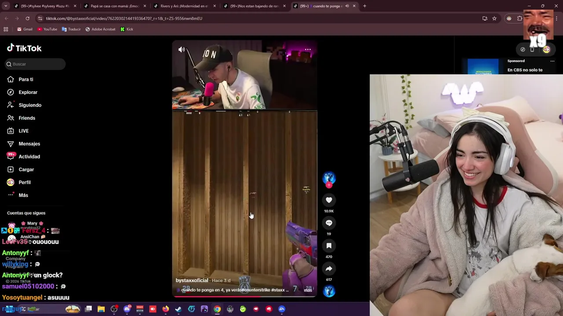Image resolution: width=563 pixels, height=316 pixels.
Task: Go back in browser history
Action: pos(6,18)
